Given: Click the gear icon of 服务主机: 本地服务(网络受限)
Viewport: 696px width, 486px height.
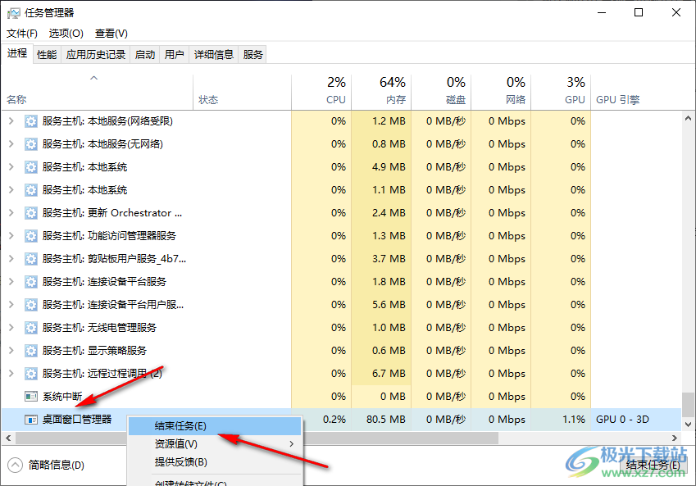Looking at the screenshot, I should pos(30,121).
